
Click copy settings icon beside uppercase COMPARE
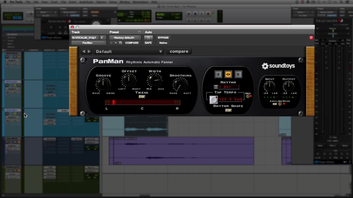121,43
